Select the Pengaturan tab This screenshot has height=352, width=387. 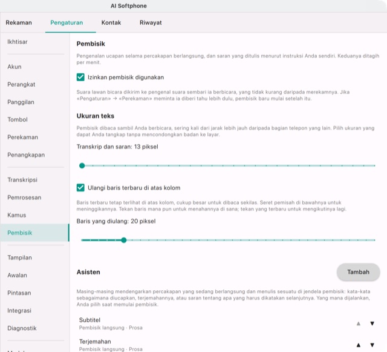[67, 22]
